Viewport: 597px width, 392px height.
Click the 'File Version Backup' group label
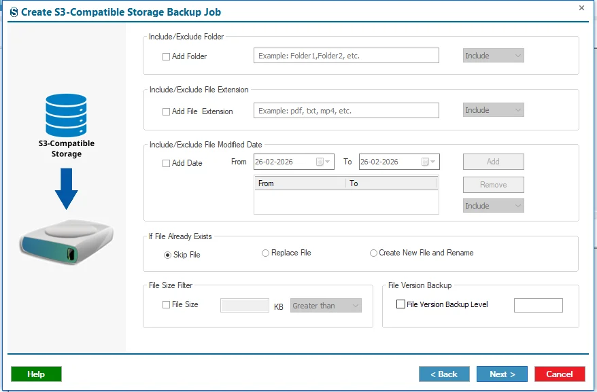tap(420, 285)
